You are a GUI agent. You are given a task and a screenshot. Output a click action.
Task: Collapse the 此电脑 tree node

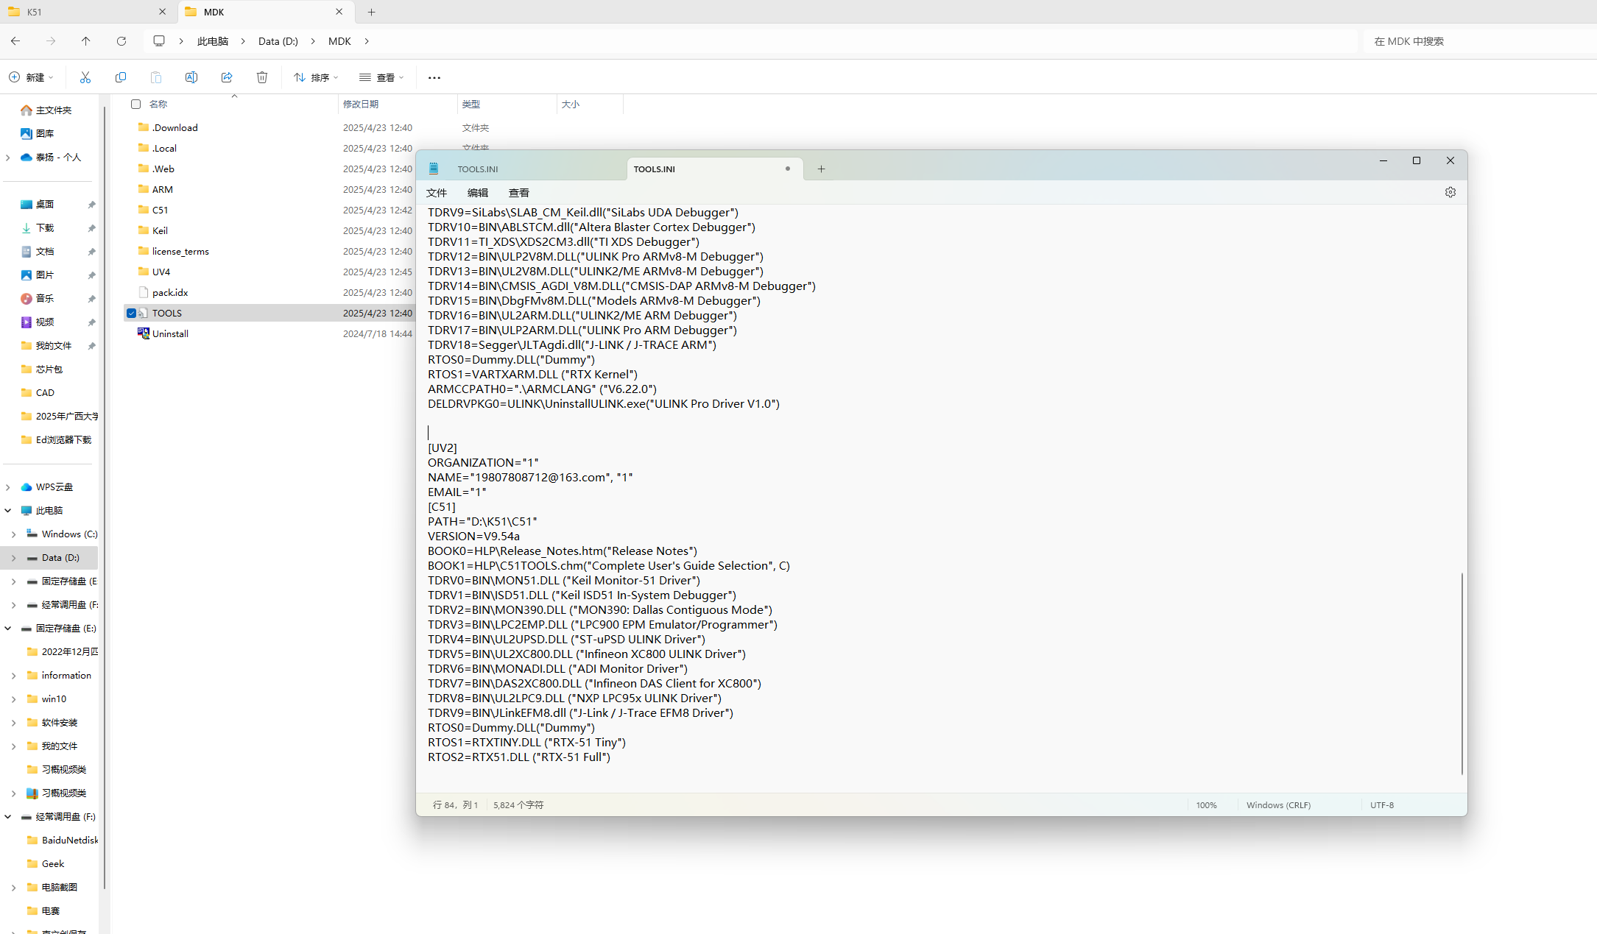click(8, 510)
